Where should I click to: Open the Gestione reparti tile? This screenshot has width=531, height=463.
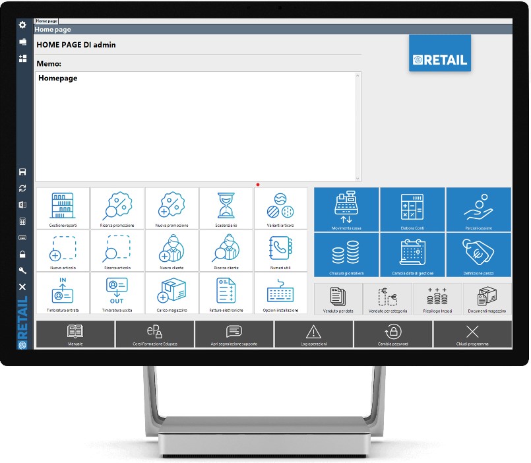point(63,209)
